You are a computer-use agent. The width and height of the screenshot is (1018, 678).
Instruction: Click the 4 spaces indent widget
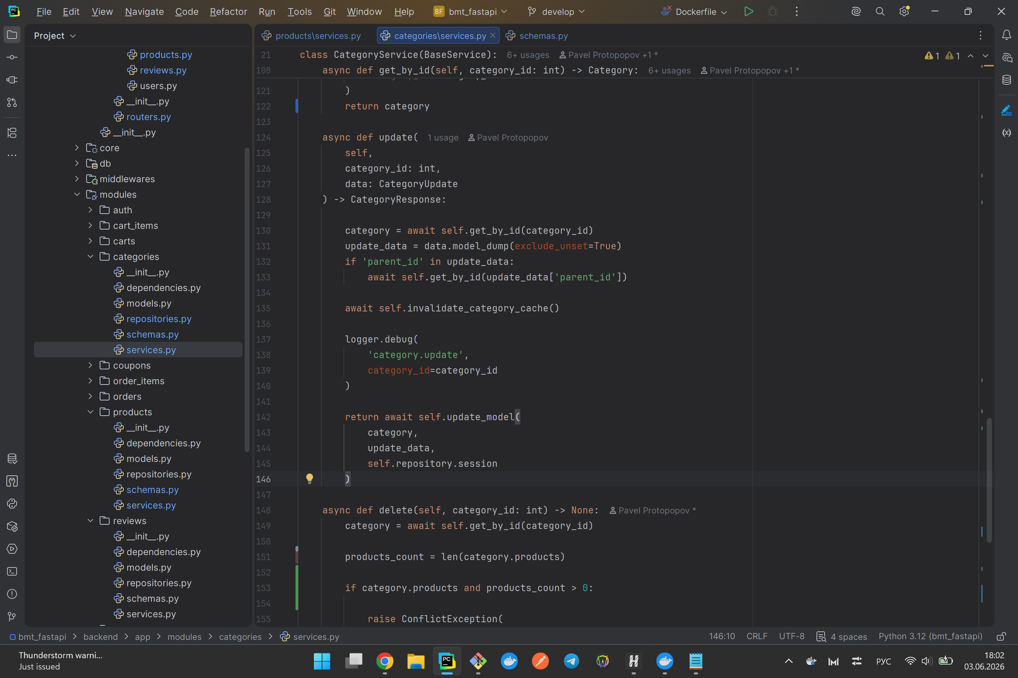point(842,636)
